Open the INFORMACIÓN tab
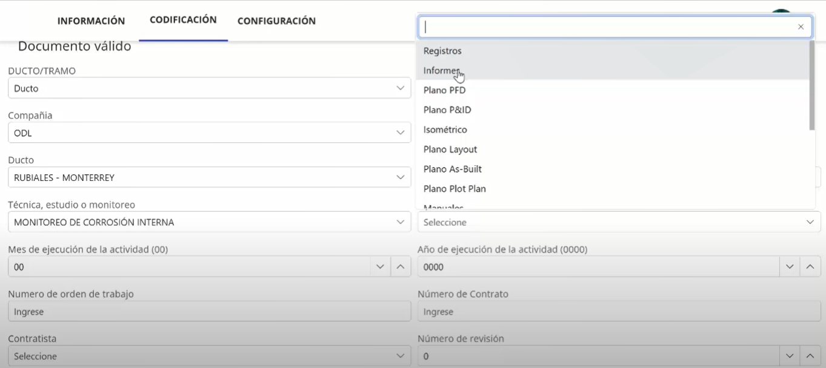 [x=91, y=21]
